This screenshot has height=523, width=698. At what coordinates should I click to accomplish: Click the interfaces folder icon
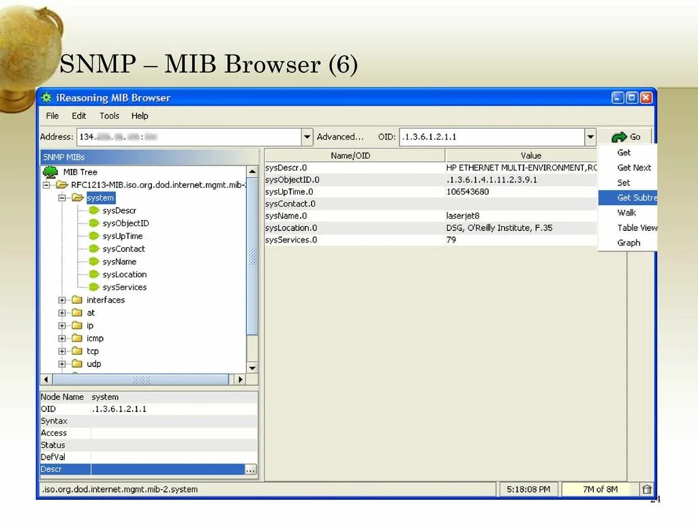(77, 300)
